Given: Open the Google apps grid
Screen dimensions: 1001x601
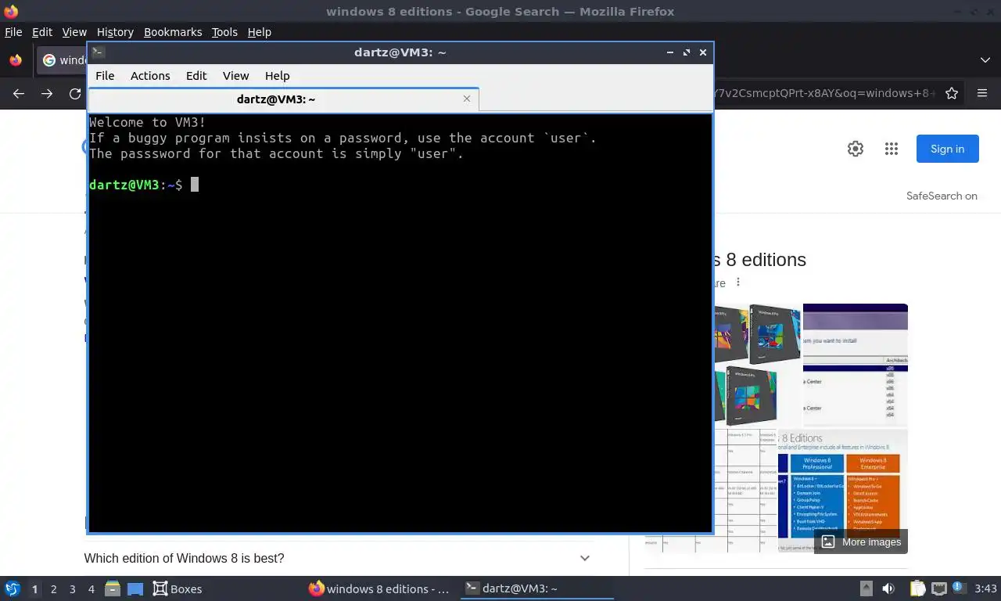Looking at the screenshot, I should [x=891, y=149].
